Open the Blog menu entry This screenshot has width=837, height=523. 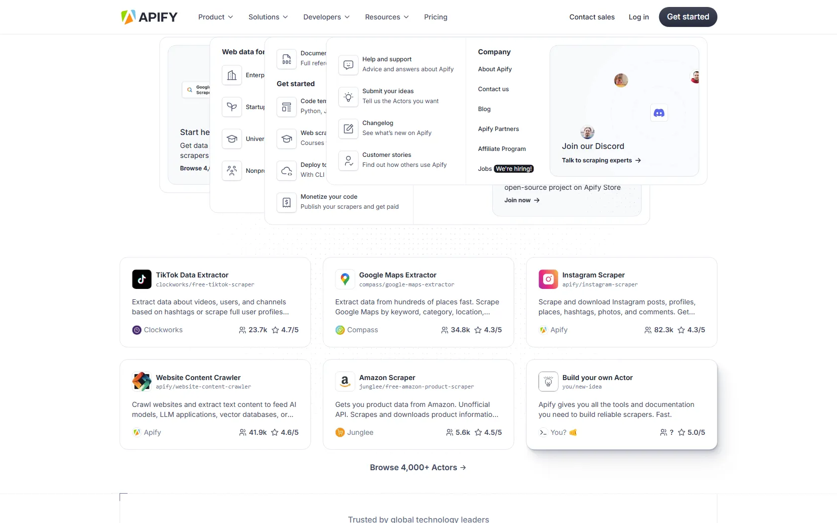(x=484, y=109)
